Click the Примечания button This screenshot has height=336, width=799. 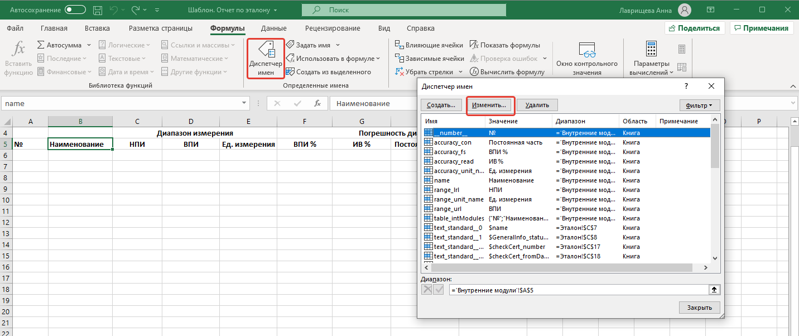762,28
